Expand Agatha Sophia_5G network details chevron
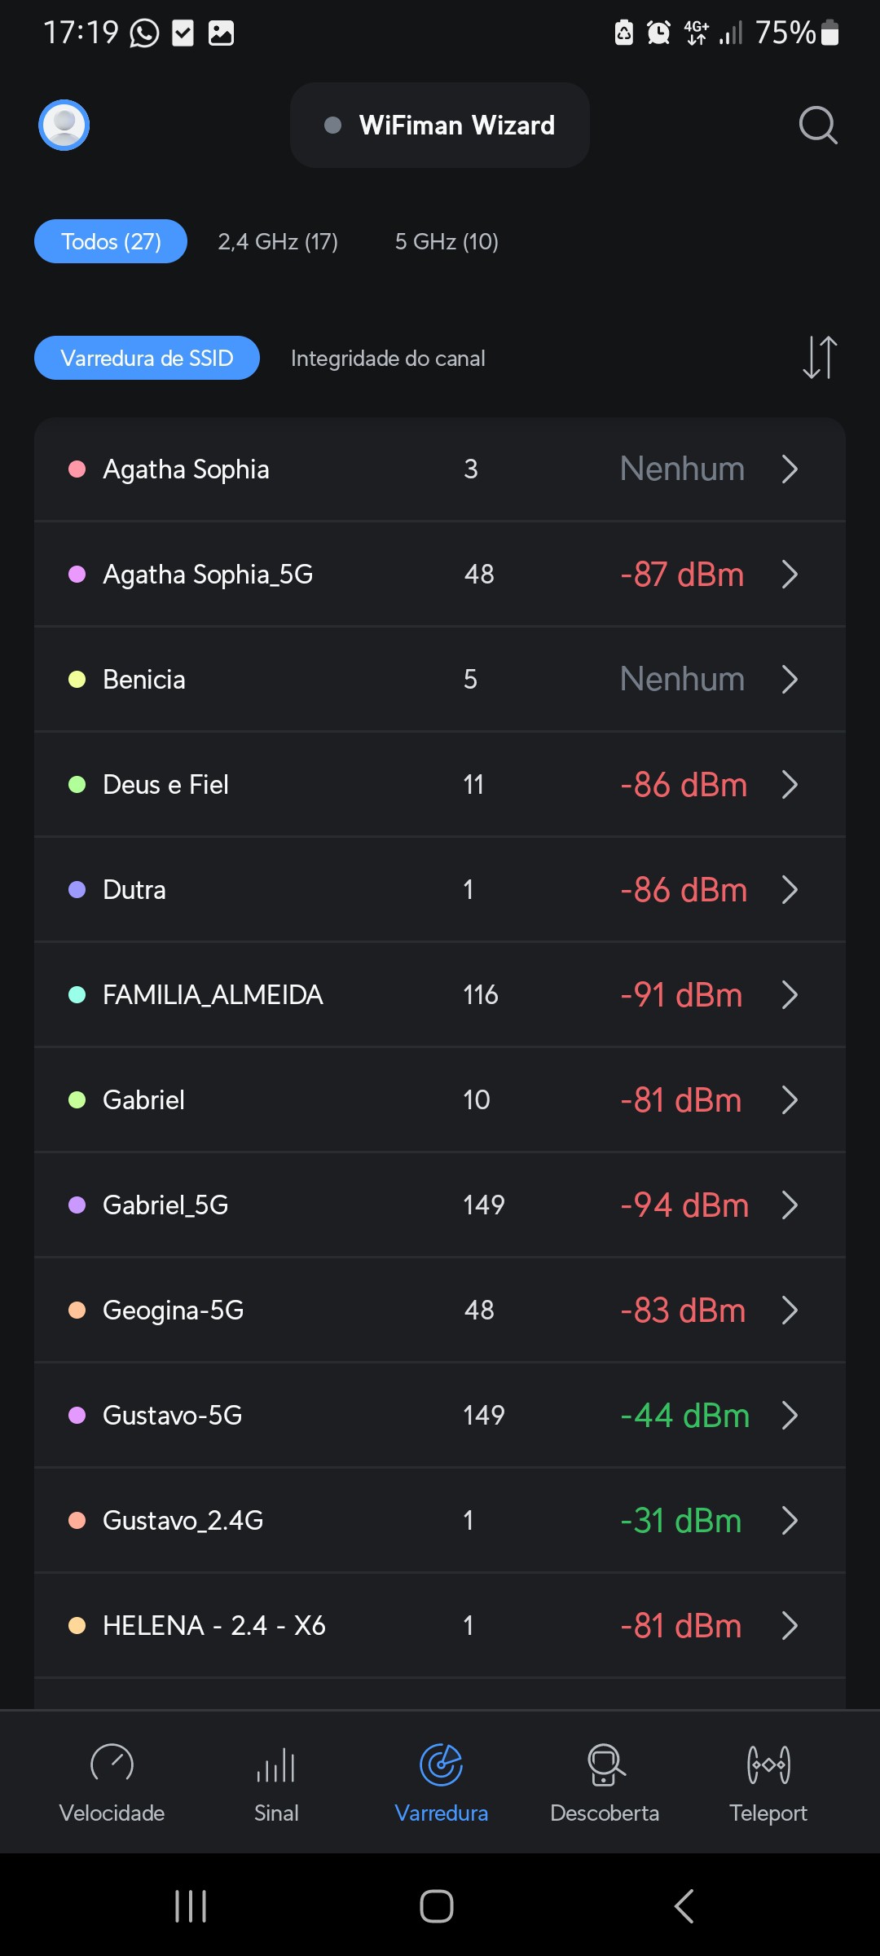The width and height of the screenshot is (880, 1956). [789, 574]
